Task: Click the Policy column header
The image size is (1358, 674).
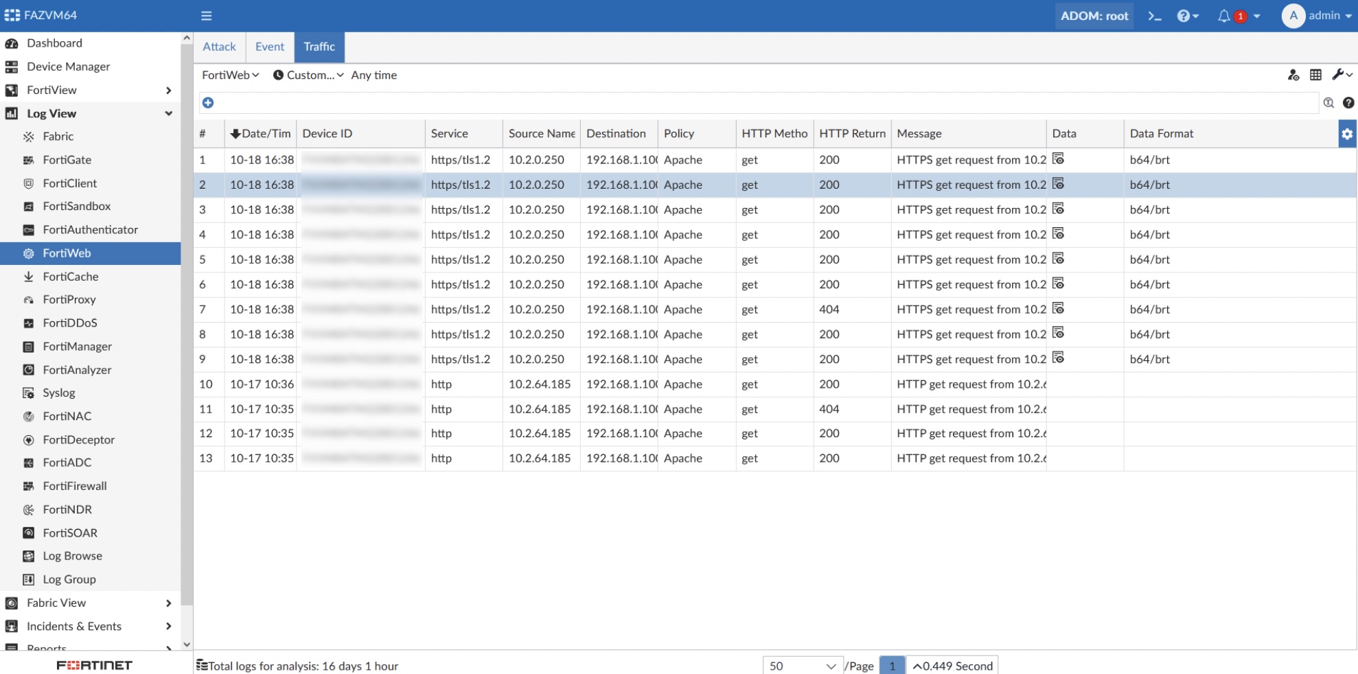Action: click(x=696, y=134)
